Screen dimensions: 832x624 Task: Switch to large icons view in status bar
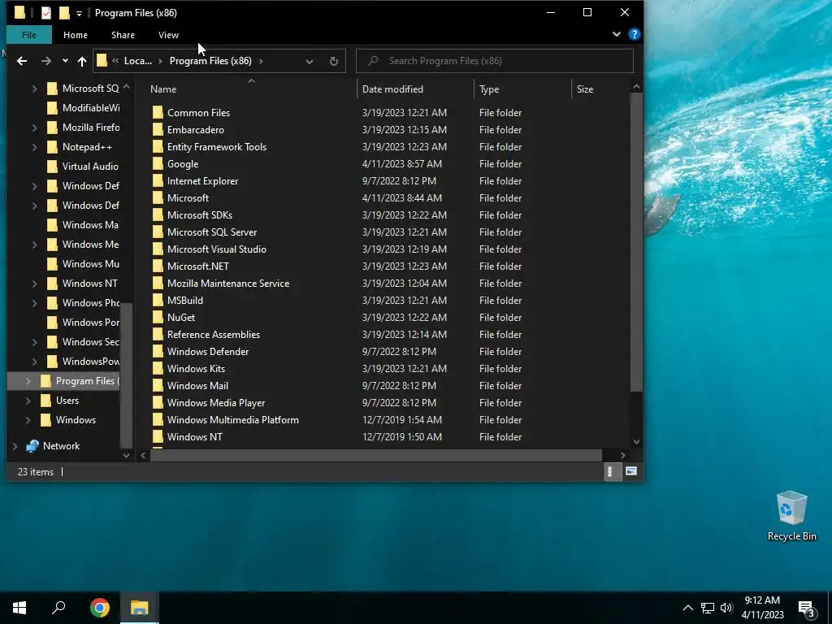[631, 471]
